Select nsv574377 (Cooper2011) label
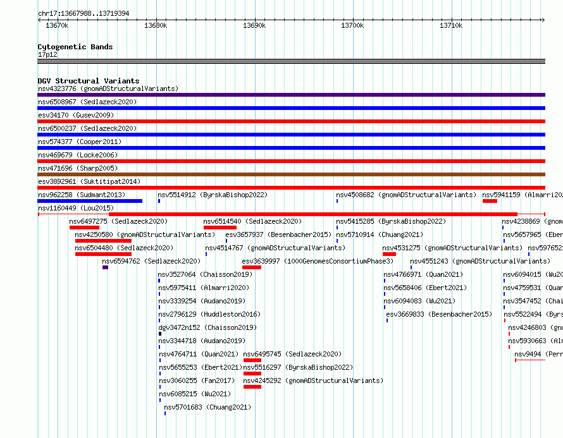Image resolution: width=563 pixels, height=438 pixels. (x=80, y=142)
